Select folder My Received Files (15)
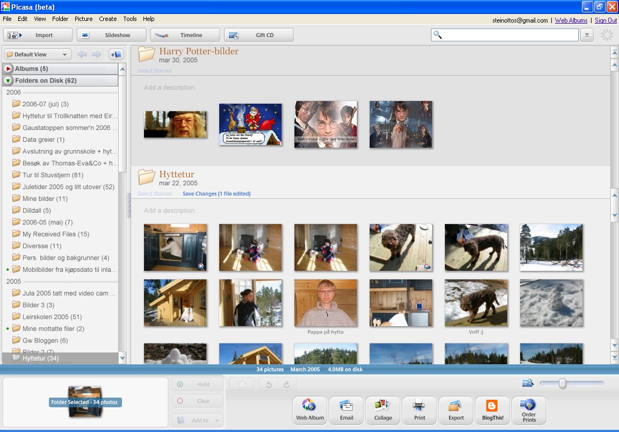The image size is (619, 432). tap(56, 235)
